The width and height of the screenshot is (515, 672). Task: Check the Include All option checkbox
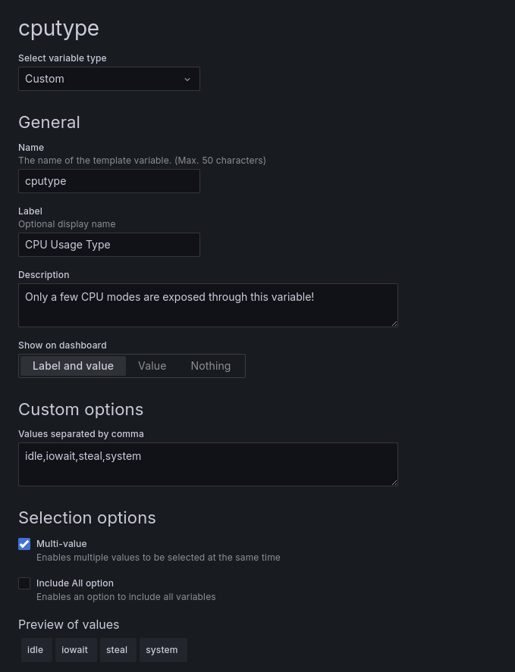(24, 583)
